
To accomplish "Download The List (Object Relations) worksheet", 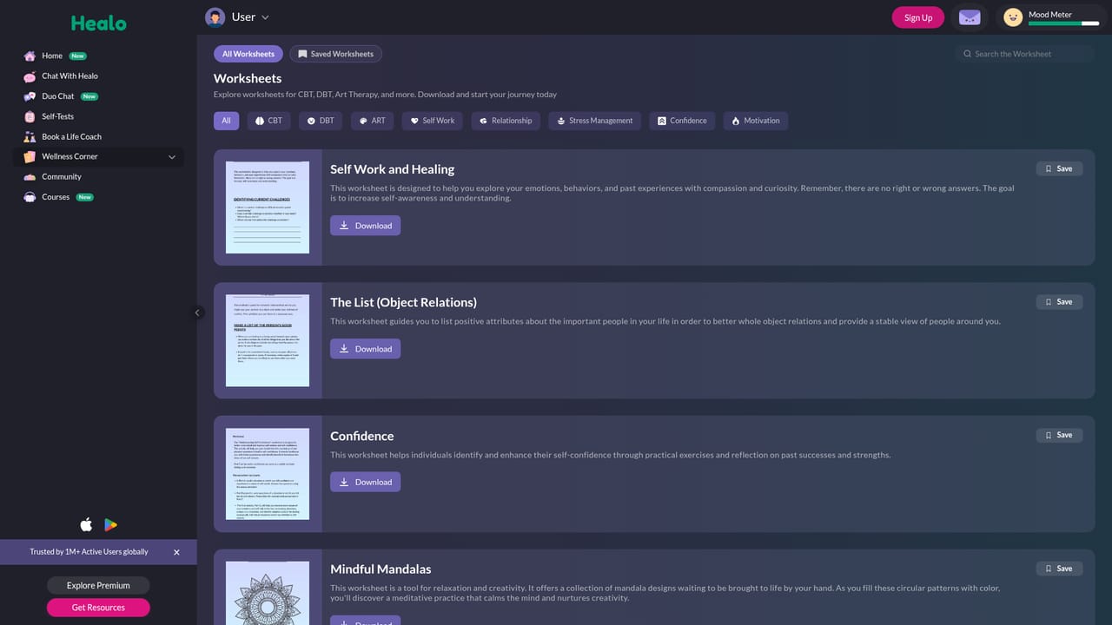I will (365, 349).
